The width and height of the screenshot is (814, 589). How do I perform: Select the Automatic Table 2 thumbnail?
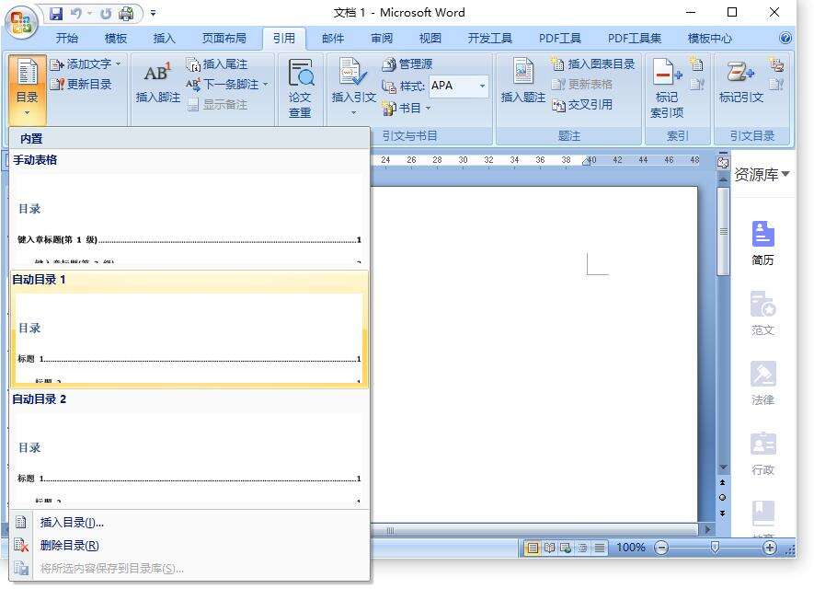click(189, 448)
